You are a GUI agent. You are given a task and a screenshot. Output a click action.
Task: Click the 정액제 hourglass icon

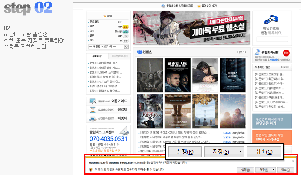click(93, 110)
